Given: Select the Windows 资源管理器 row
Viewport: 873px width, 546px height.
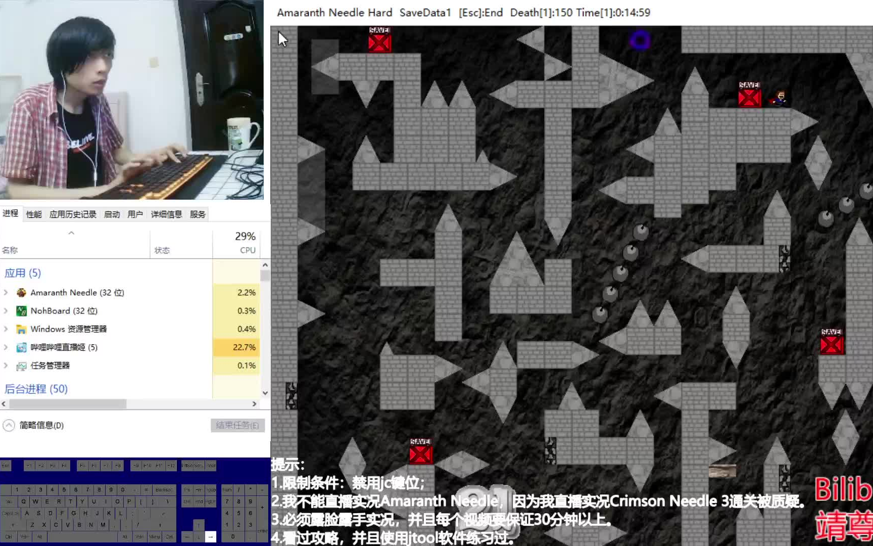Looking at the screenshot, I should pos(130,329).
